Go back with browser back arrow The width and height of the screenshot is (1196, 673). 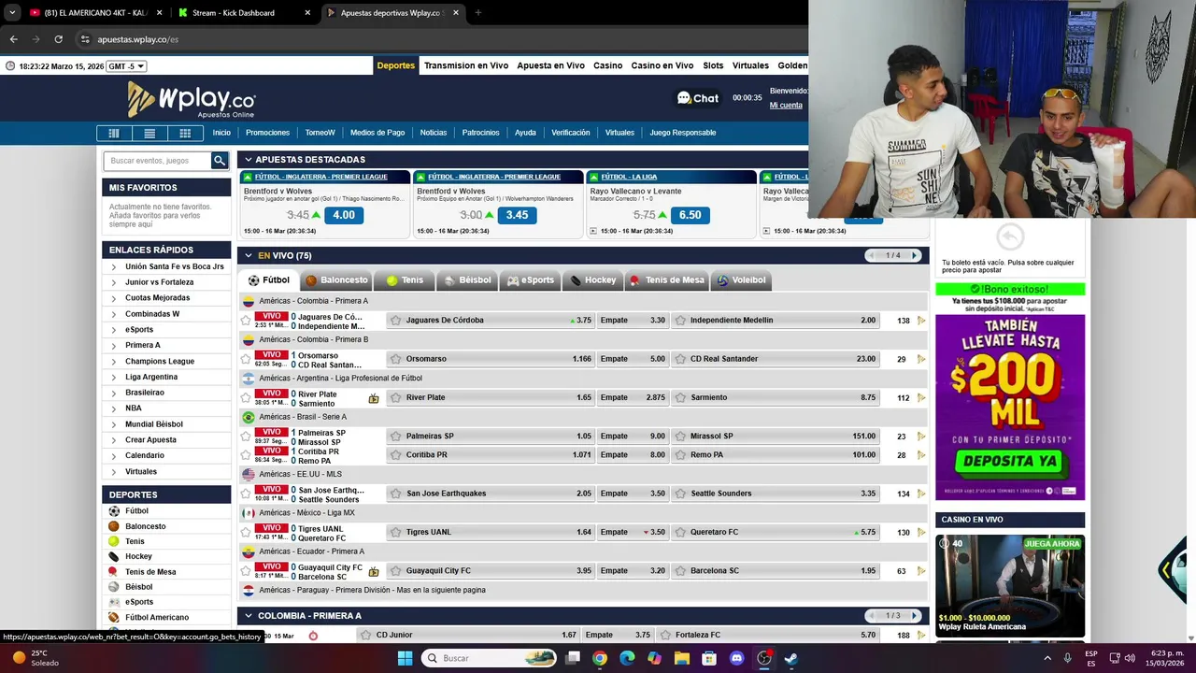(x=13, y=39)
